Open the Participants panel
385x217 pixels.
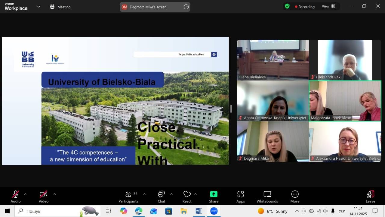pyautogui.click(x=128, y=197)
